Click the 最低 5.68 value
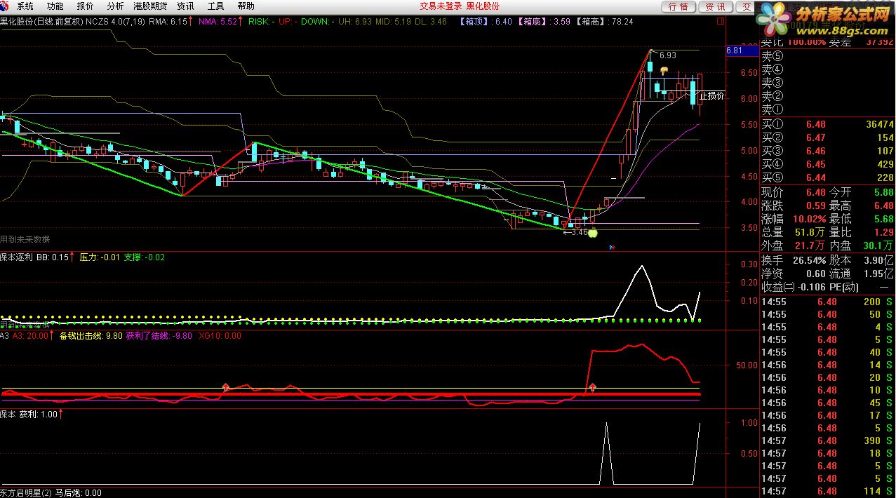The image size is (896, 498). (x=862, y=219)
